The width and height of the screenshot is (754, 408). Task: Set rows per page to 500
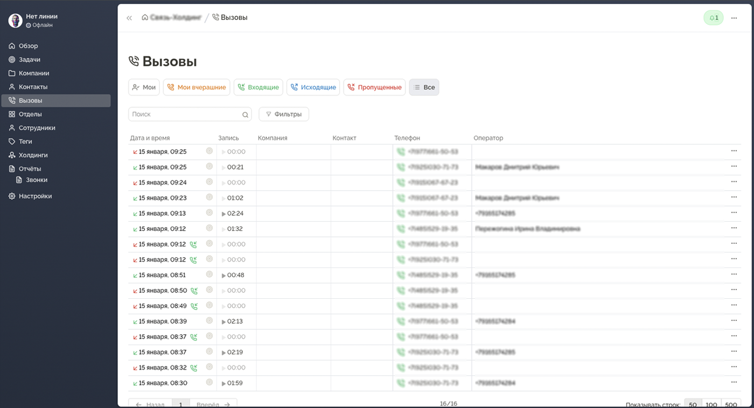(731, 404)
